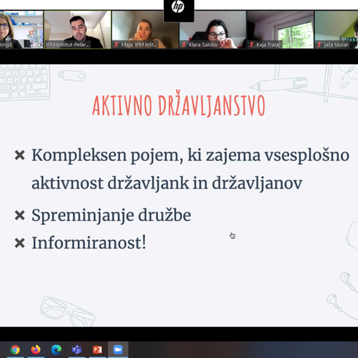Click the bullet text Informiranost!
Screen dimensions: 358x358
click(x=89, y=243)
